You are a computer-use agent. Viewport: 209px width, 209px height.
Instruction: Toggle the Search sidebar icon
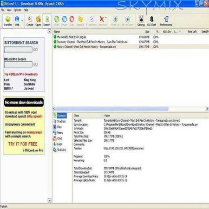[47, 21]
